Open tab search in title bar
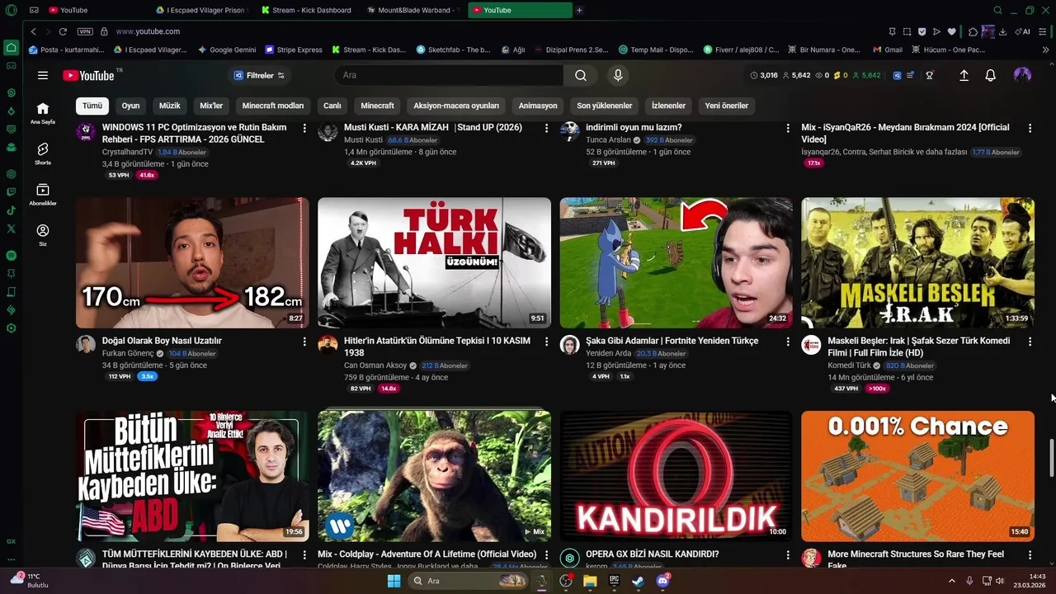The height and width of the screenshot is (594, 1056). [997, 10]
